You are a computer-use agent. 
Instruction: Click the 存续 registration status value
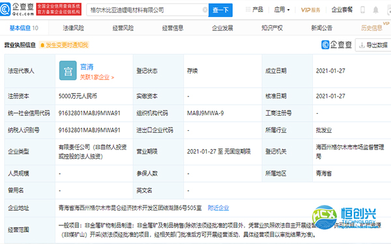pos(192,71)
